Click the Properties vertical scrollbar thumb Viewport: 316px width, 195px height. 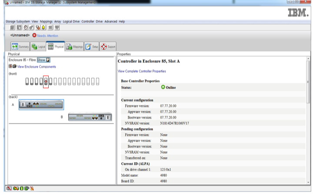pos(308,82)
